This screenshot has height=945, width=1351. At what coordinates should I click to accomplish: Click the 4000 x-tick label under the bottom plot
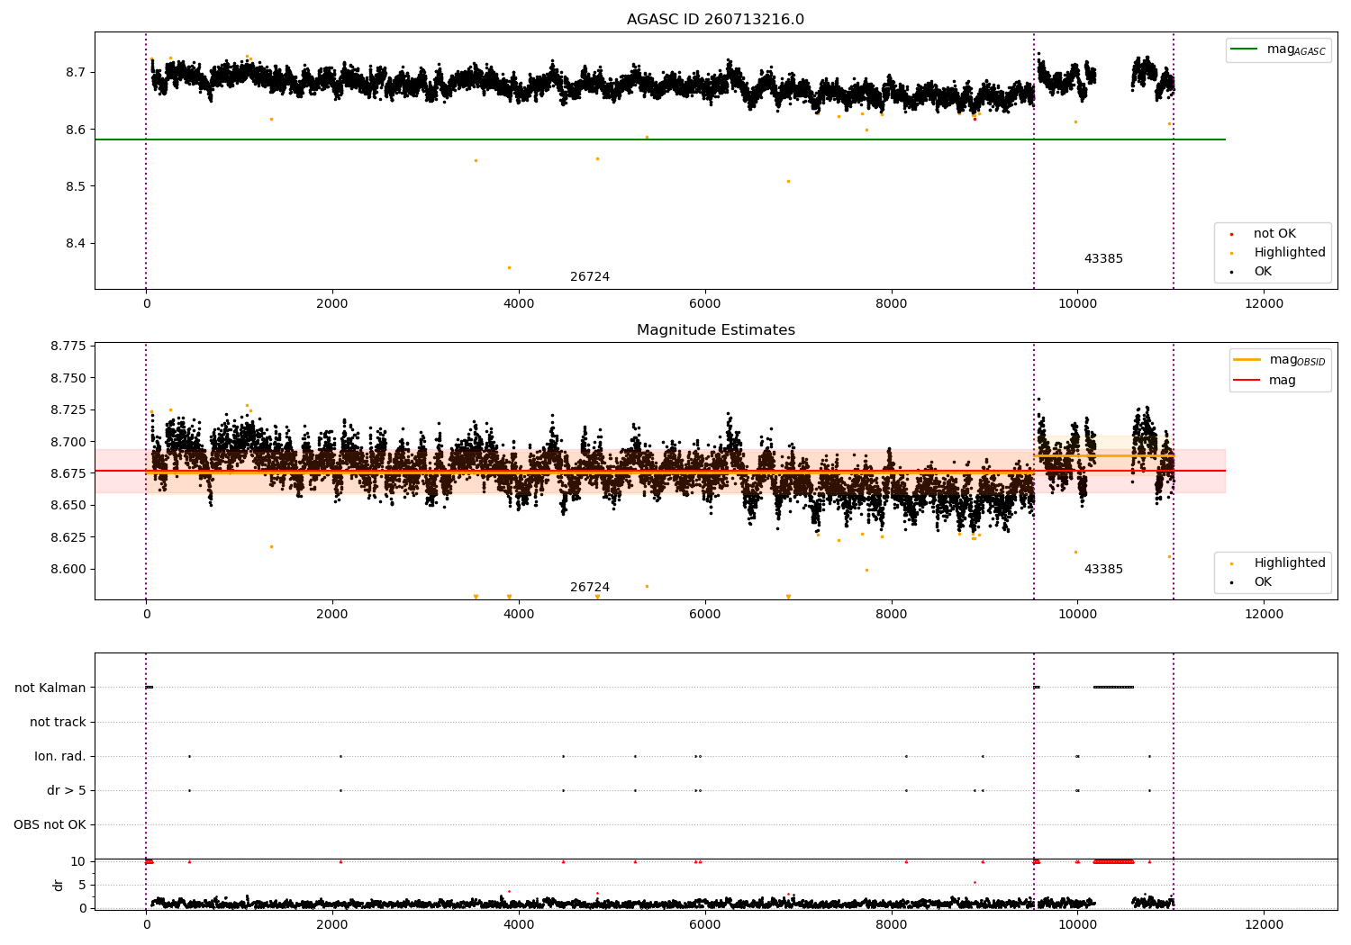519,925
